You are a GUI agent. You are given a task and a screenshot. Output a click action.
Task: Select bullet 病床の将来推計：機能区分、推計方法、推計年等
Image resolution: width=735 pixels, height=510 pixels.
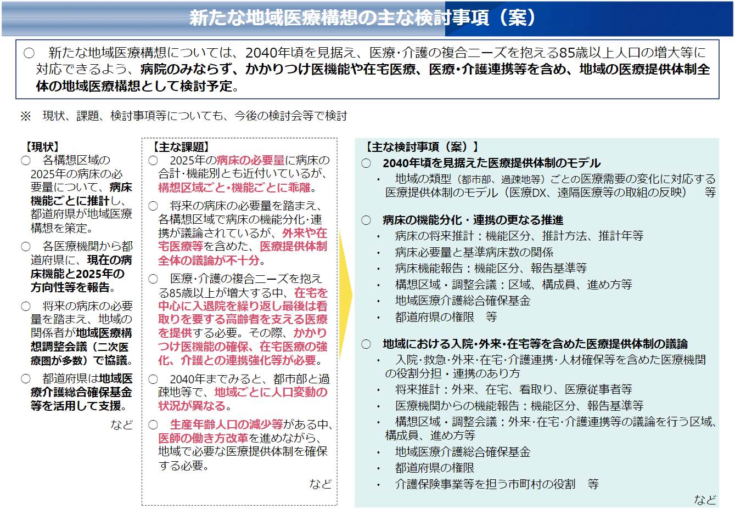[519, 236]
